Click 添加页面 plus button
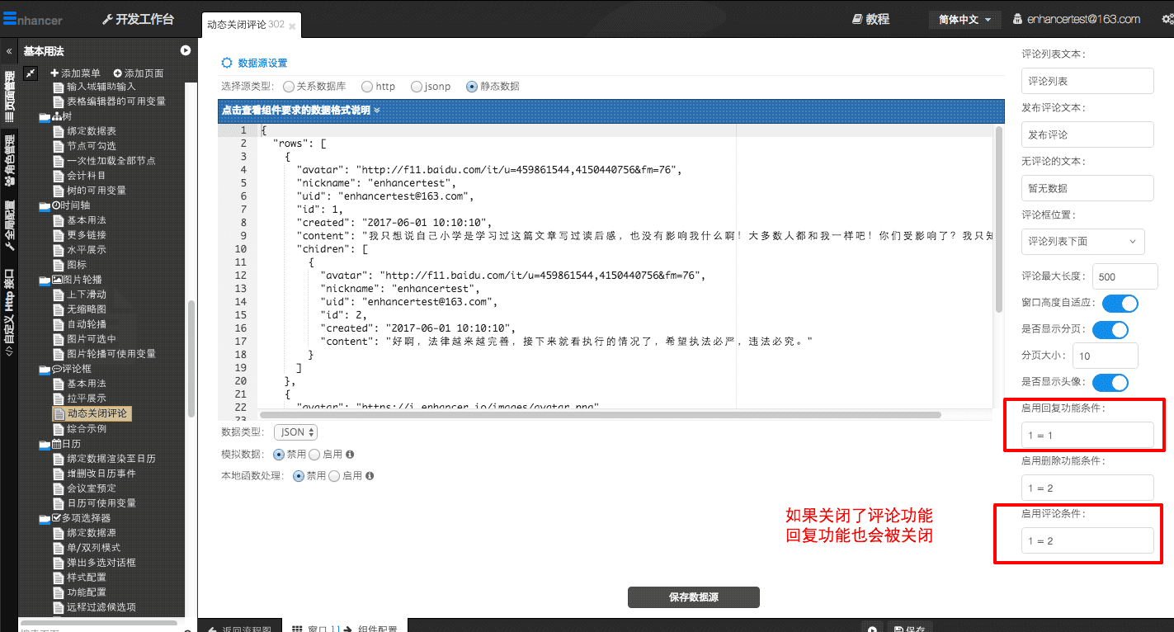This screenshot has height=632, width=1174. point(139,73)
